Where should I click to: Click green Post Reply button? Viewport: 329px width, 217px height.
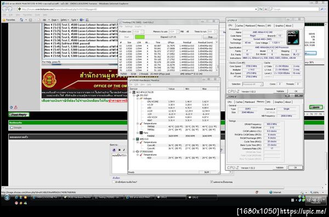click(x=19, y=115)
